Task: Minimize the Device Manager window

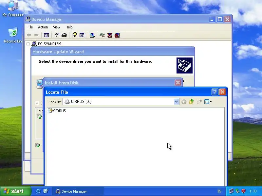Action: [212, 19]
